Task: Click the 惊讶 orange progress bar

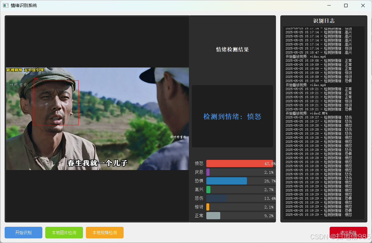Action: click(241, 207)
